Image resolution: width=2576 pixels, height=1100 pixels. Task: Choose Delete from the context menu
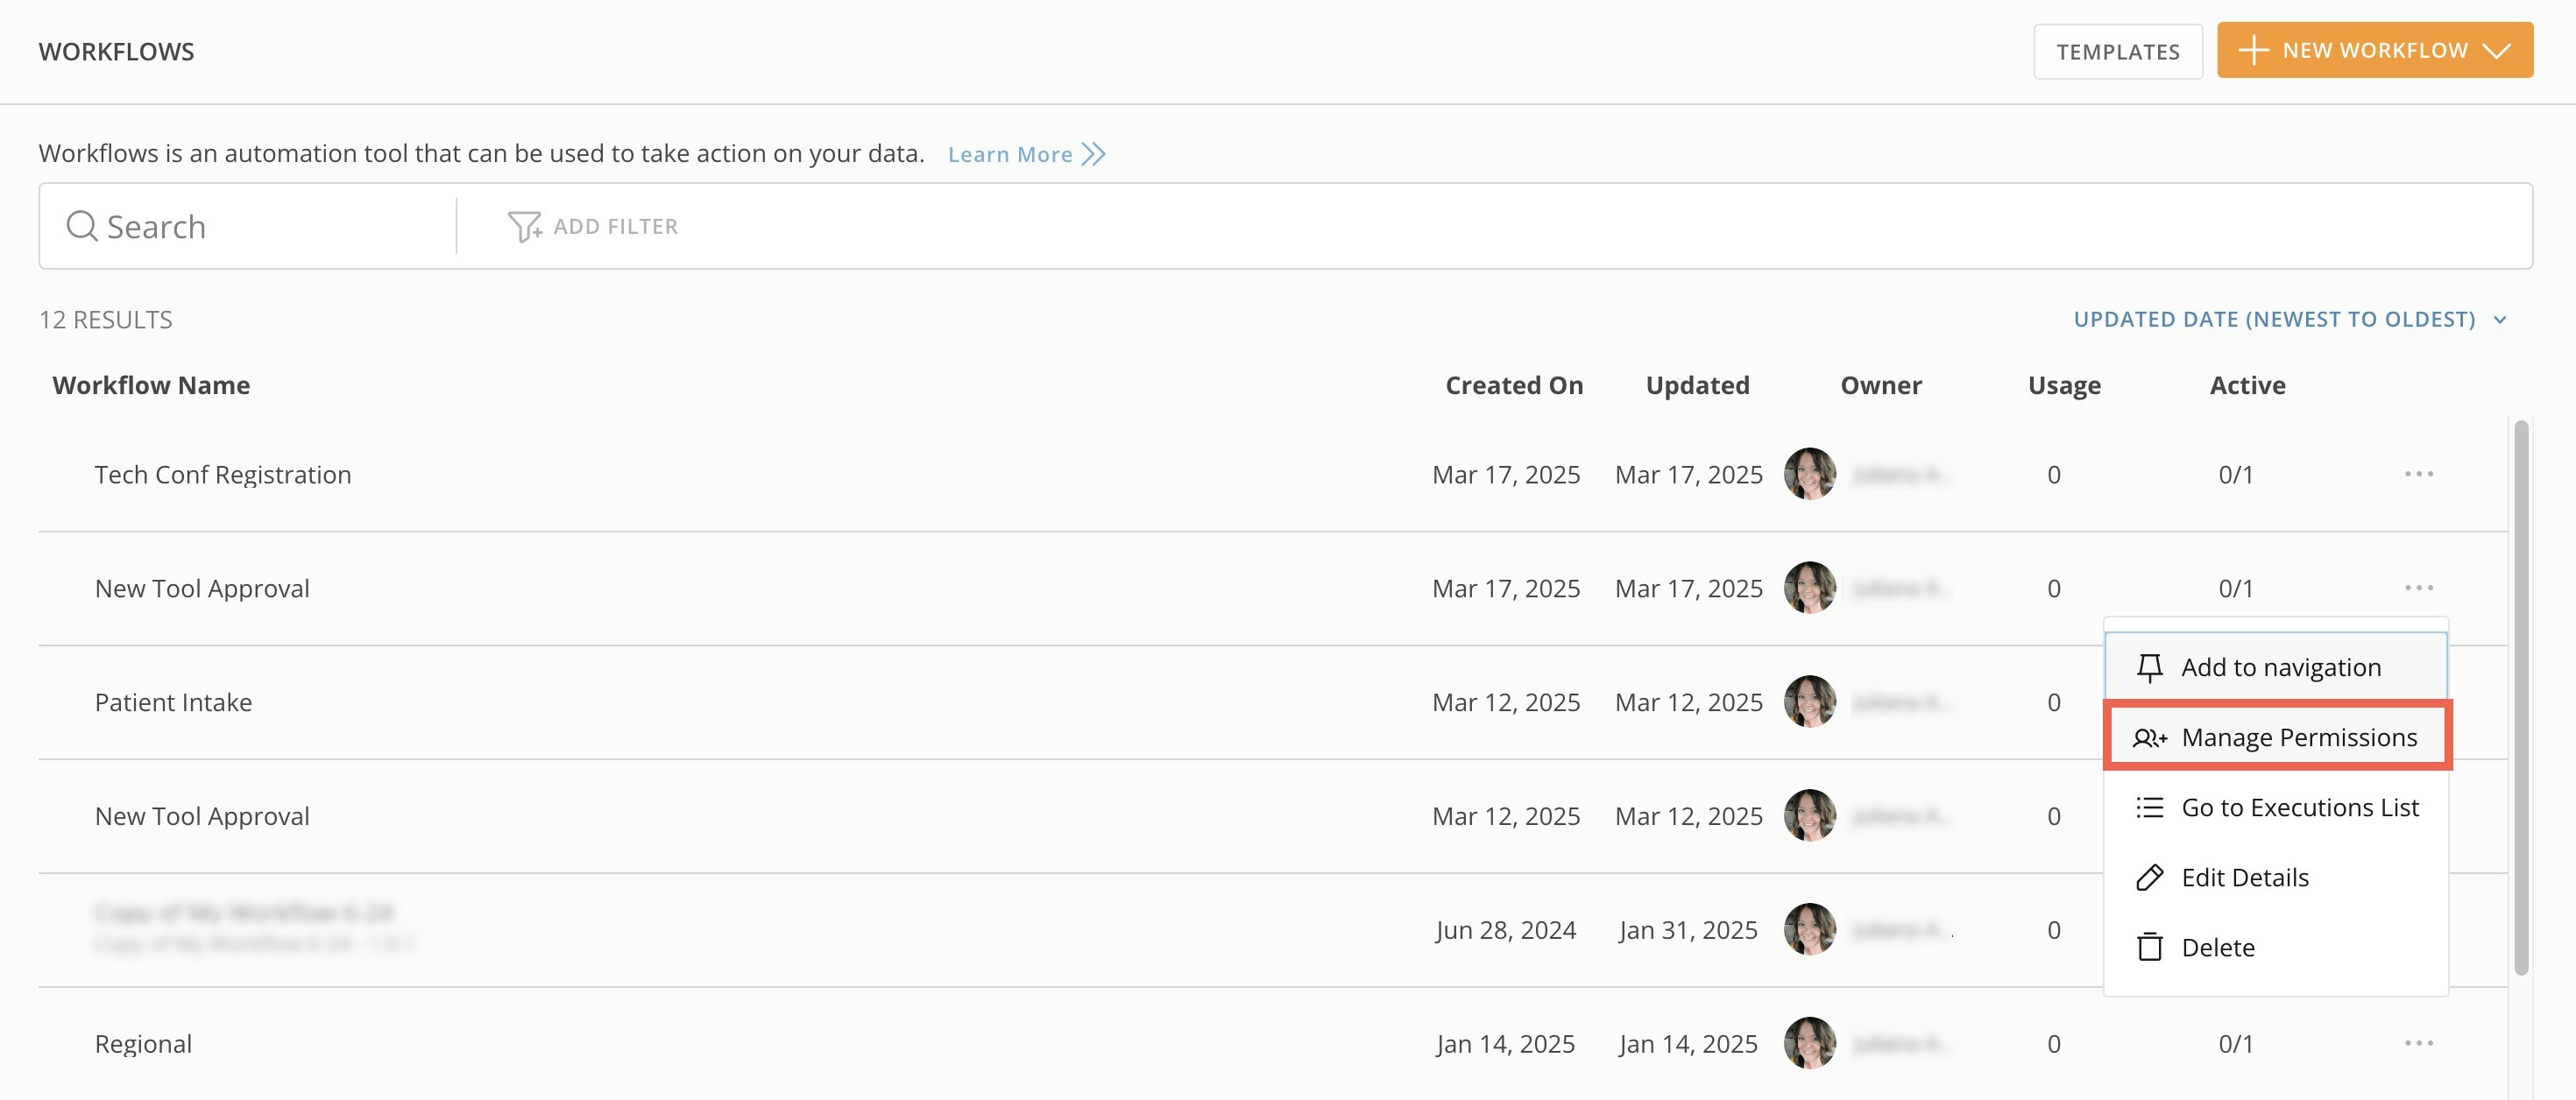[x=2217, y=947]
